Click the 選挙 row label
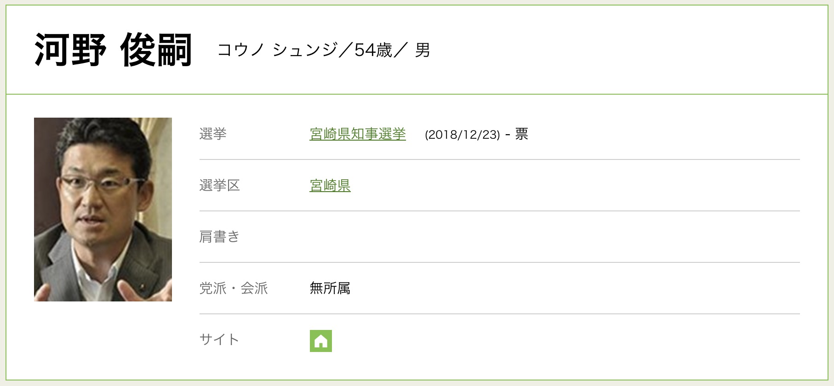This screenshot has width=834, height=386. (x=213, y=134)
